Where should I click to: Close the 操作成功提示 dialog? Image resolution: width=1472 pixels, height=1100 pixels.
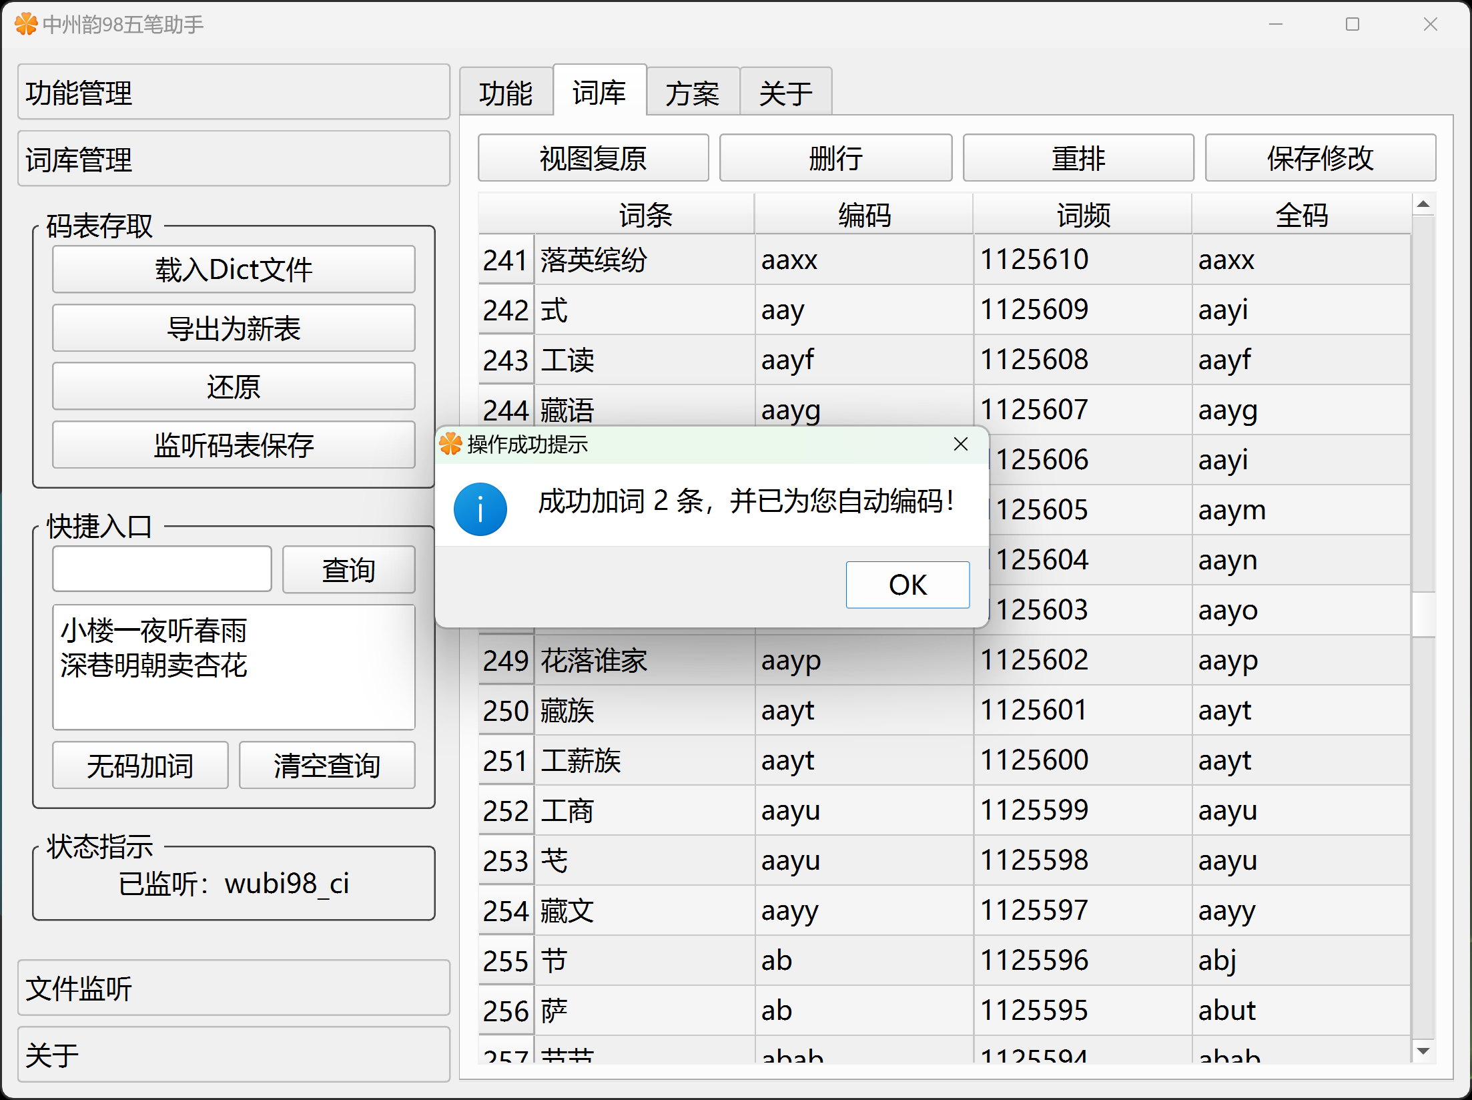(960, 444)
